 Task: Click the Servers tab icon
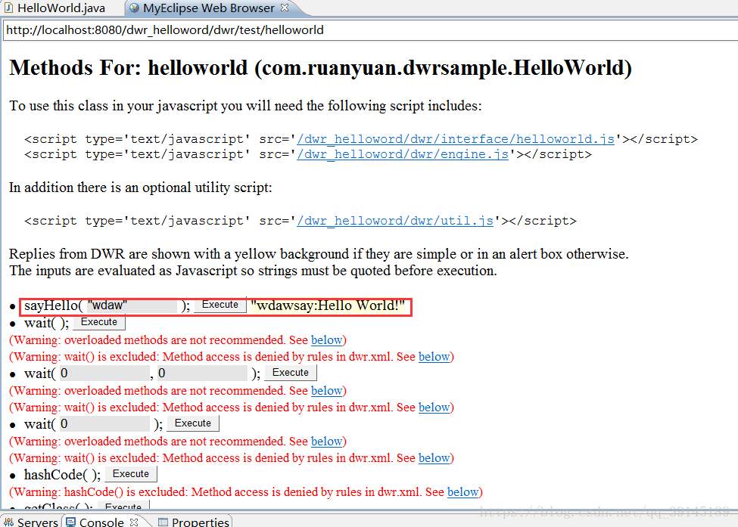click(8, 522)
